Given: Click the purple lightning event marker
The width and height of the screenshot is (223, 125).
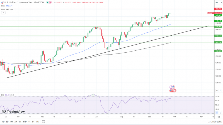Looking at the screenshot, I should (171, 87).
